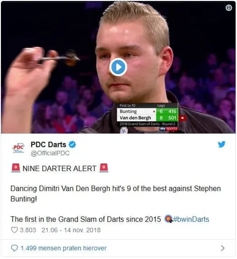Viewport: 237px width, 259px height.
Task: Click the scoreboard overlay on the video
Action: coord(147,115)
